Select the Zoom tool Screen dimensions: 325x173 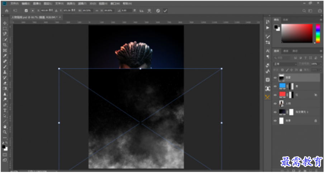click(5, 132)
